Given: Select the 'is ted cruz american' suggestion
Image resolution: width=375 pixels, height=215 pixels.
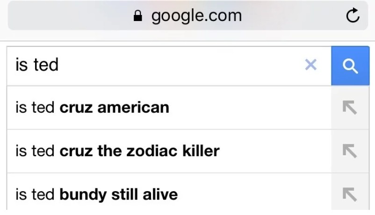Looking at the screenshot, I should (93, 107).
